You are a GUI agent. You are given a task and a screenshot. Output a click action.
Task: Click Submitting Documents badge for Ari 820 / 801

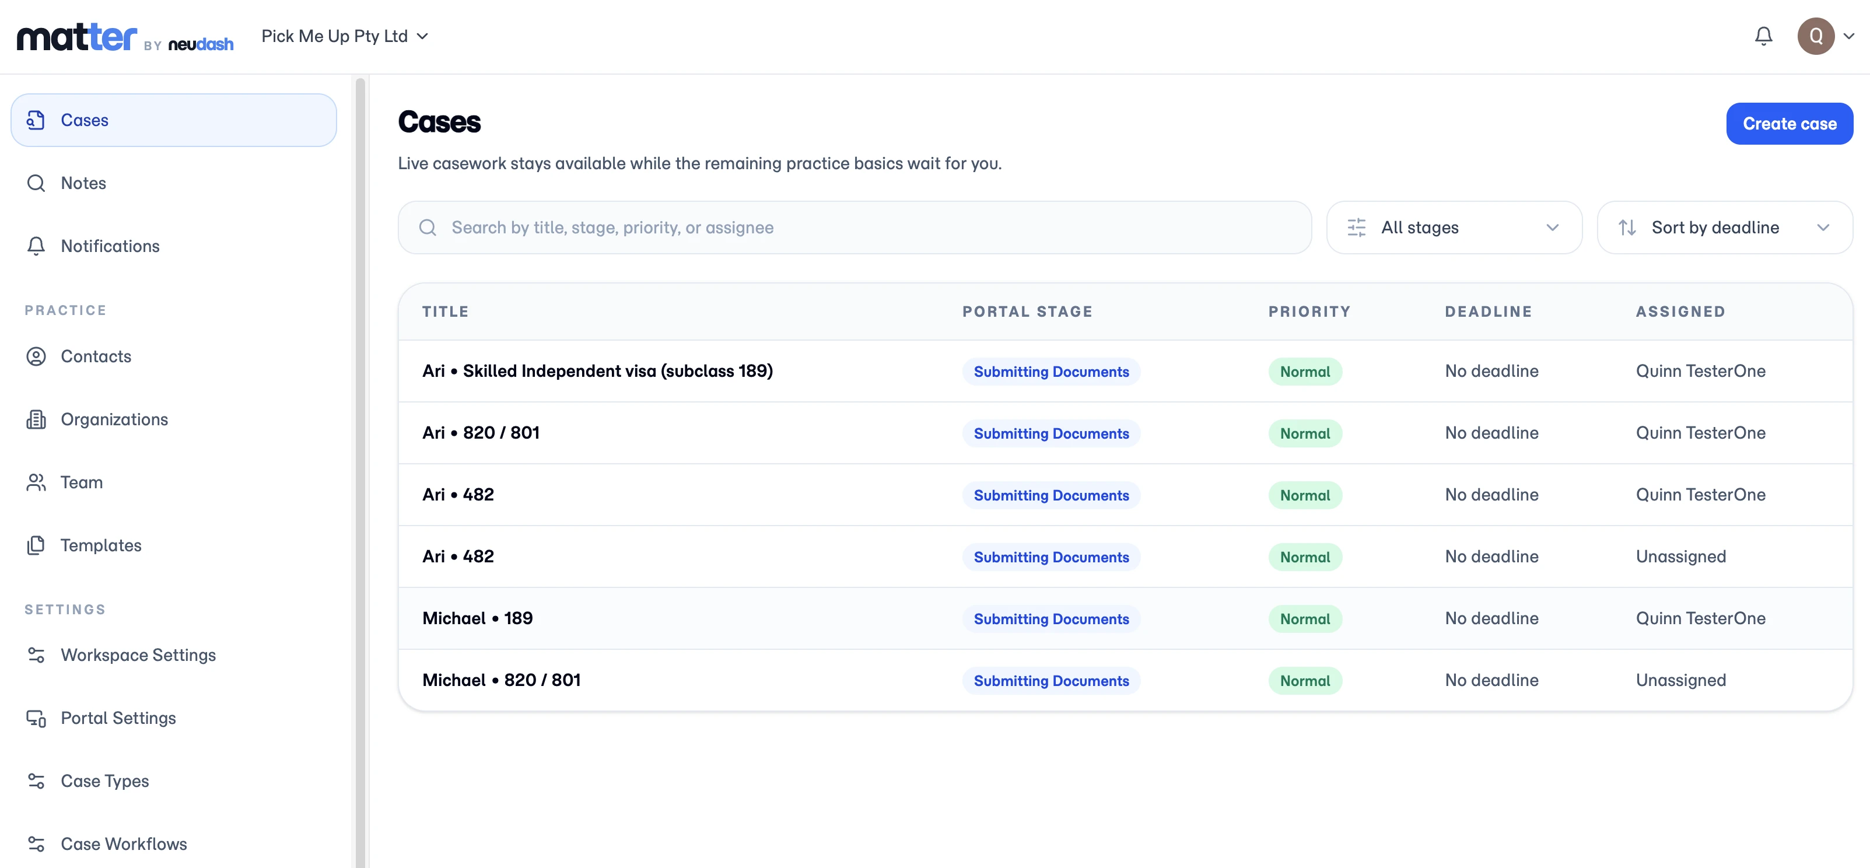coord(1051,433)
